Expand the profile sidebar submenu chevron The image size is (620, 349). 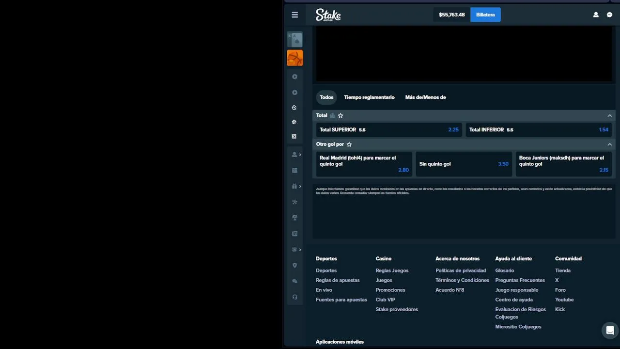(300, 155)
